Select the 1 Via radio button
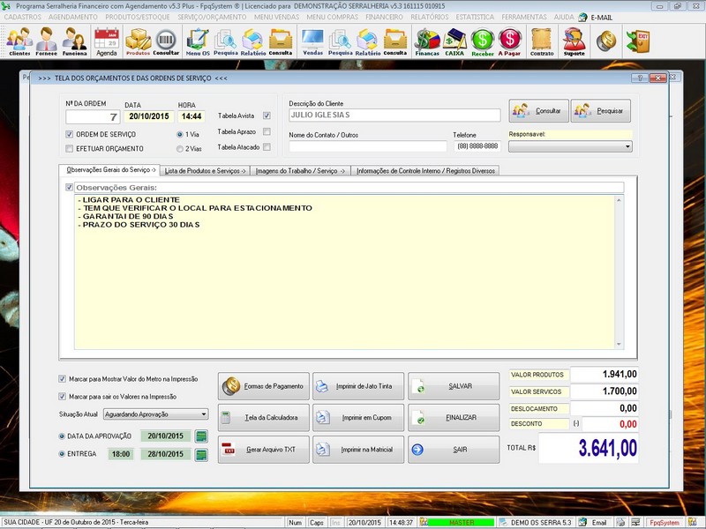Viewport: 706px width, 529px height. pos(180,134)
